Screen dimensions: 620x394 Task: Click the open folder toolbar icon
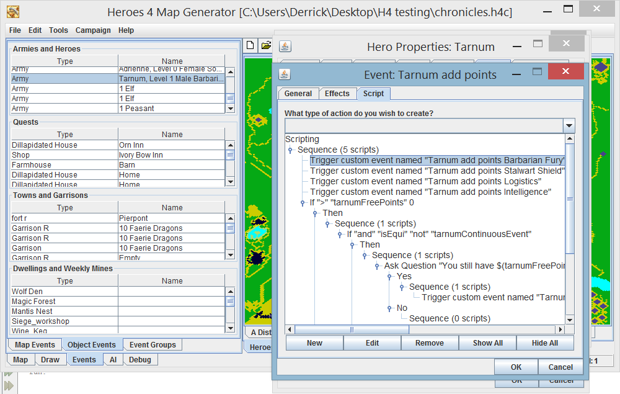[266, 45]
